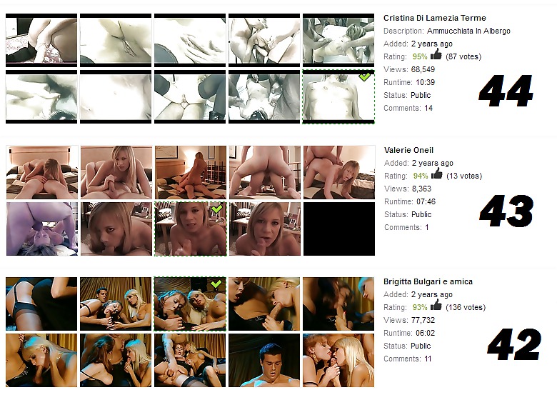The width and height of the screenshot is (557, 395).
Task: Click the large number 43 label
Action: (x=506, y=211)
